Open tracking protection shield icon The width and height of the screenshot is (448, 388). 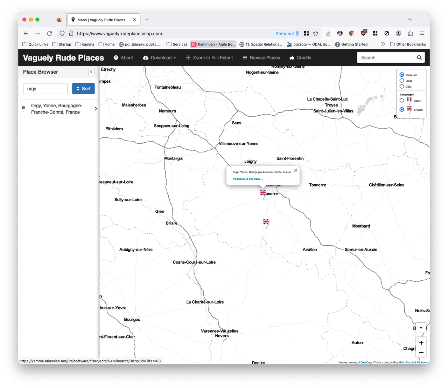(x=62, y=33)
